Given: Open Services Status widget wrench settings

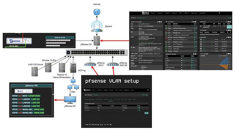Looking at the screenshot, I should pos(192,22).
